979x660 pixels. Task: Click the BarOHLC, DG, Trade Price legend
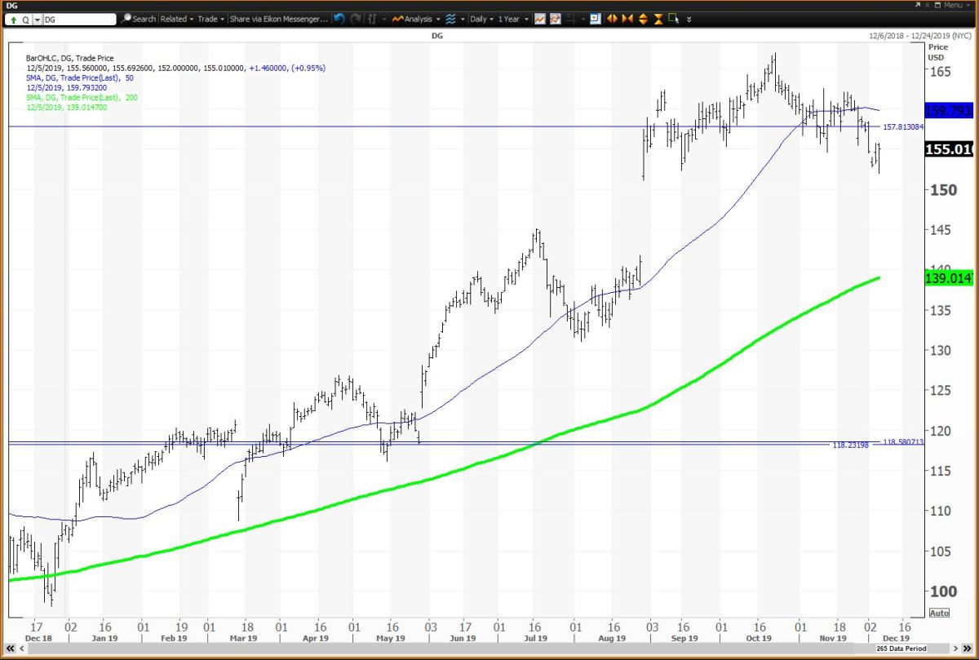tap(71, 59)
